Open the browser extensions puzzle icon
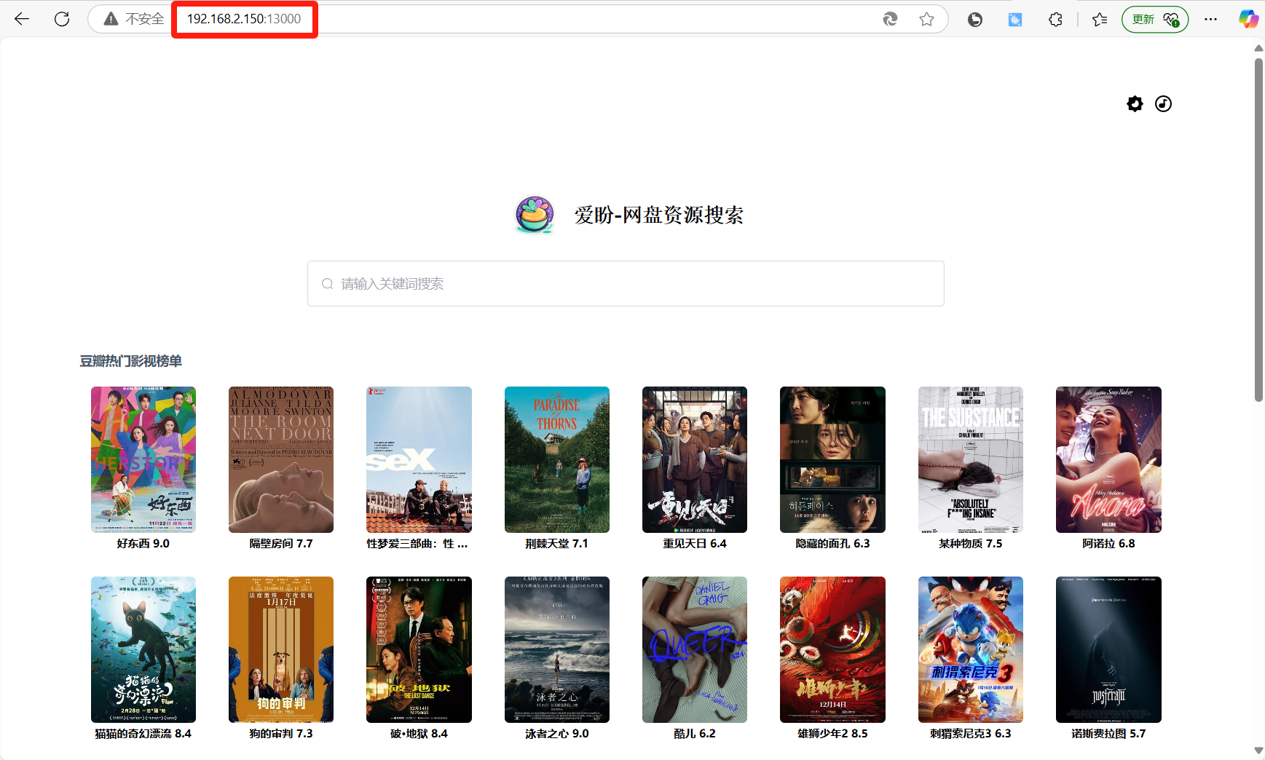 1055,20
